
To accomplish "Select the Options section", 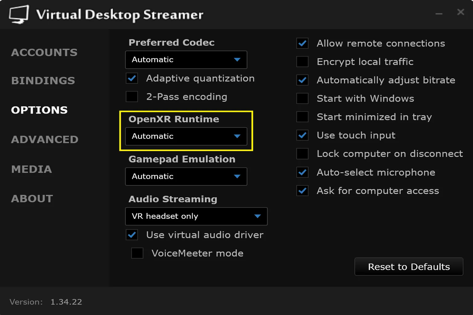I will pos(39,110).
